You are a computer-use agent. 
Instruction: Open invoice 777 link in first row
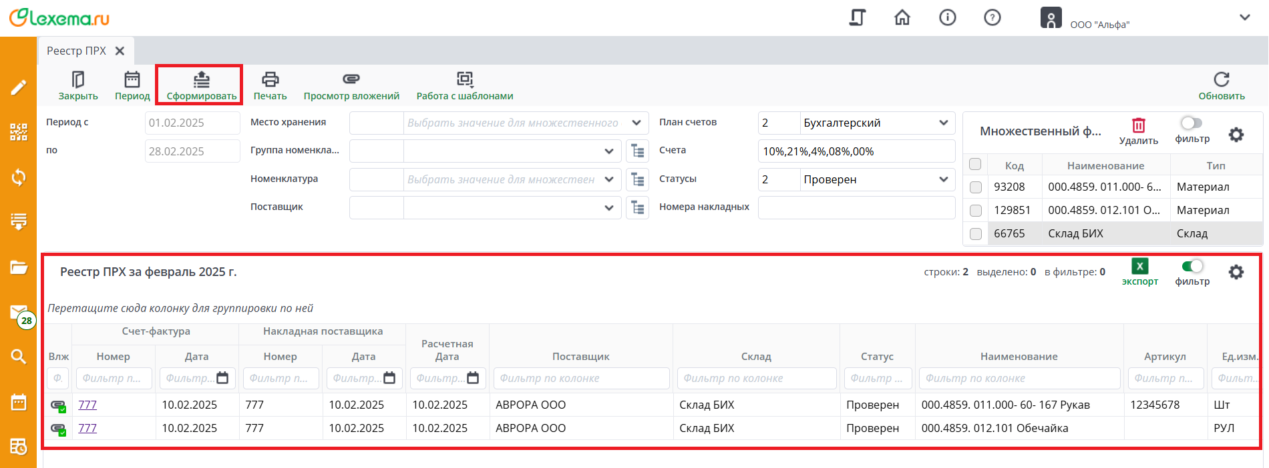click(x=87, y=405)
